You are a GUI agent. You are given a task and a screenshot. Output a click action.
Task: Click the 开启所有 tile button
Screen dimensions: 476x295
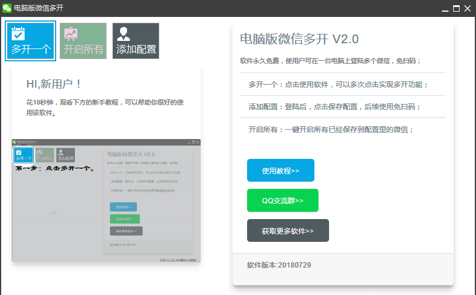coord(83,41)
